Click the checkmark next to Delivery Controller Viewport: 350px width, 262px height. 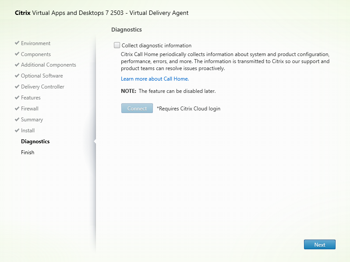[17, 87]
